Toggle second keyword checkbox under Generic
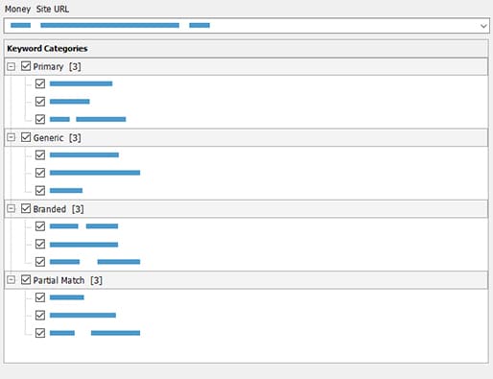493x379 pixels. [x=40, y=173]
